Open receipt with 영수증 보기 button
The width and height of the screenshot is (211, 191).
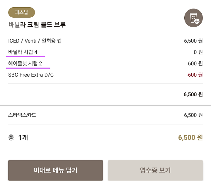click(155, 170)
